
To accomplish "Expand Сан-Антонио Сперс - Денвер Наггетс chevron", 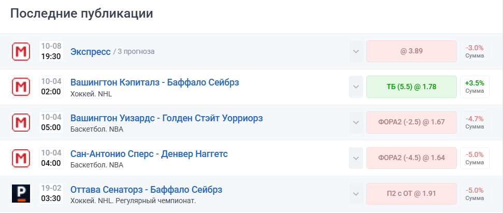I will point(356,159).
